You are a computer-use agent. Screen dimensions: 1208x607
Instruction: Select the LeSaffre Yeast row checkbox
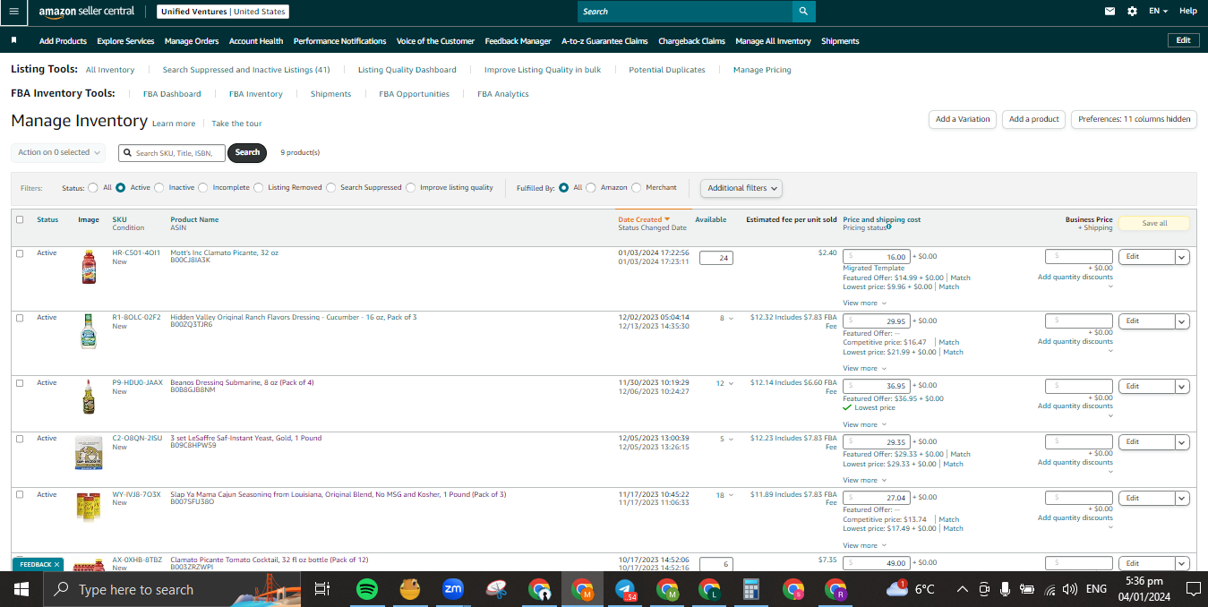pyautogui.click(x=20, y=439)
